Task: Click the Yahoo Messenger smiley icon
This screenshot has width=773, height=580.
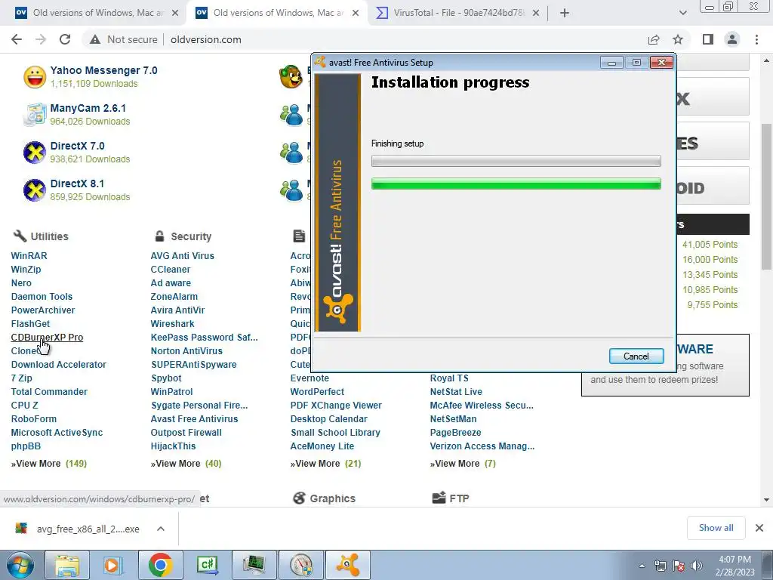Action: 35,77
